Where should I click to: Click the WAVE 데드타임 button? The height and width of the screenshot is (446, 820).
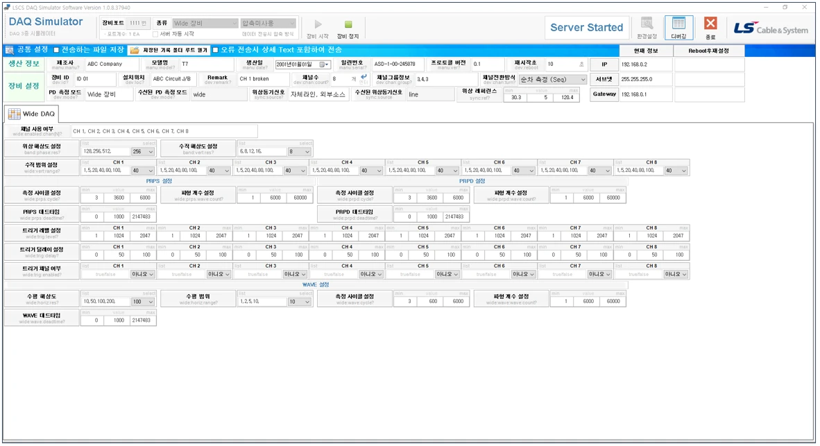click(42, 318)
